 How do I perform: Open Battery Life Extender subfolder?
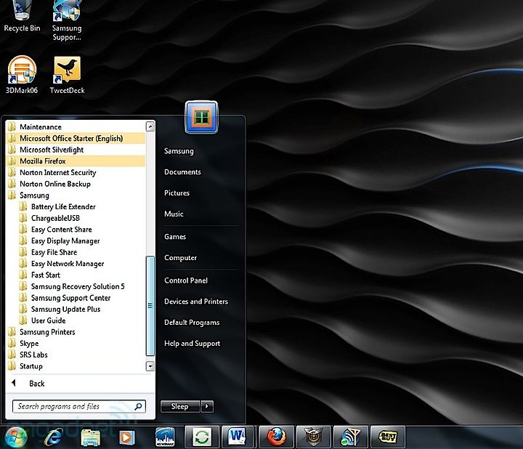pos(76,206)
